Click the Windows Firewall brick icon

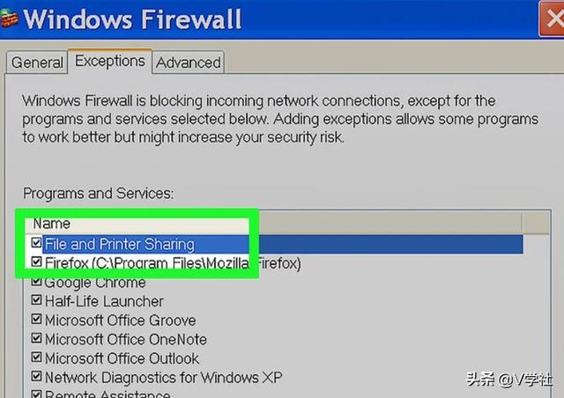click(x=9, y=18)
